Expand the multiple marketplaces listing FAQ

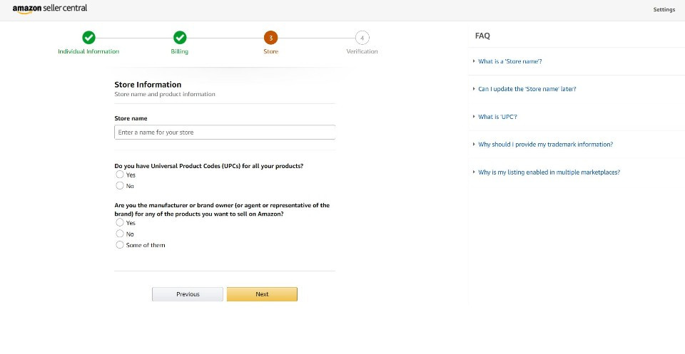[549, 172]
